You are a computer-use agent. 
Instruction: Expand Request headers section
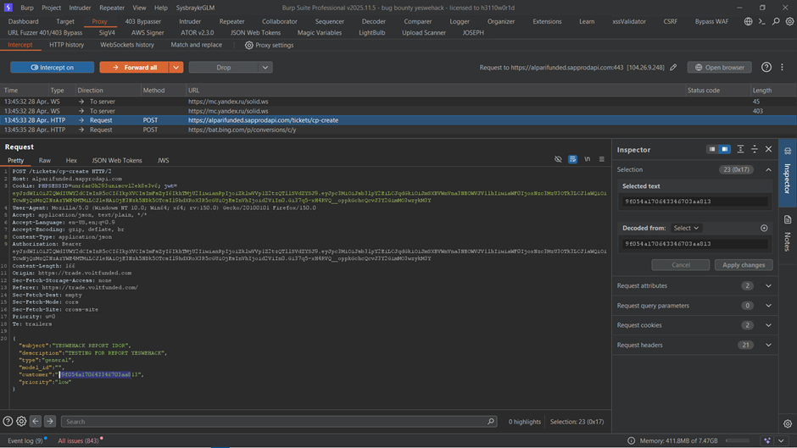point(768,345)
